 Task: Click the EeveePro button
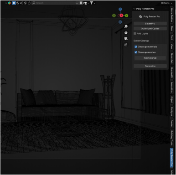[x=150, y=24]
